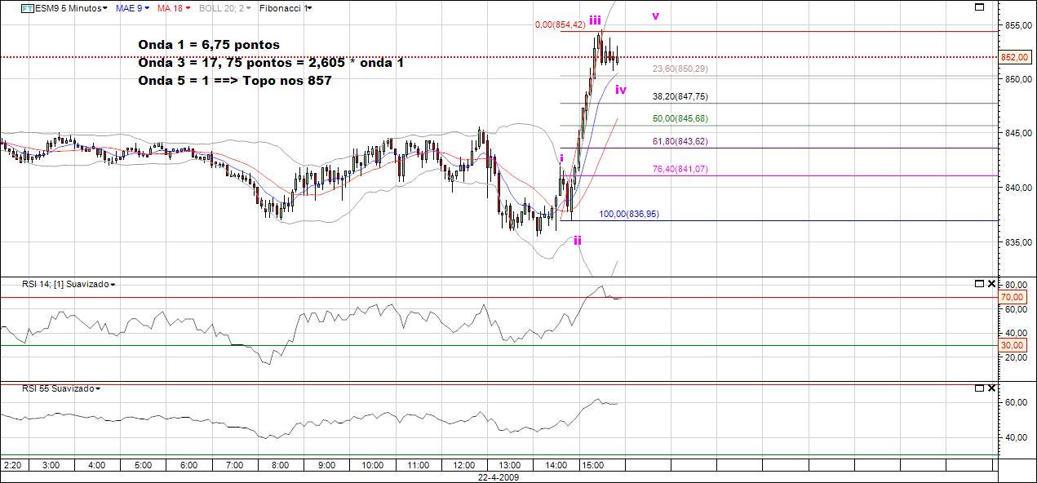This screenshot has width=1037, height=483.
Task: Click the 835,00 price axis label
Action: point(1017,241)
